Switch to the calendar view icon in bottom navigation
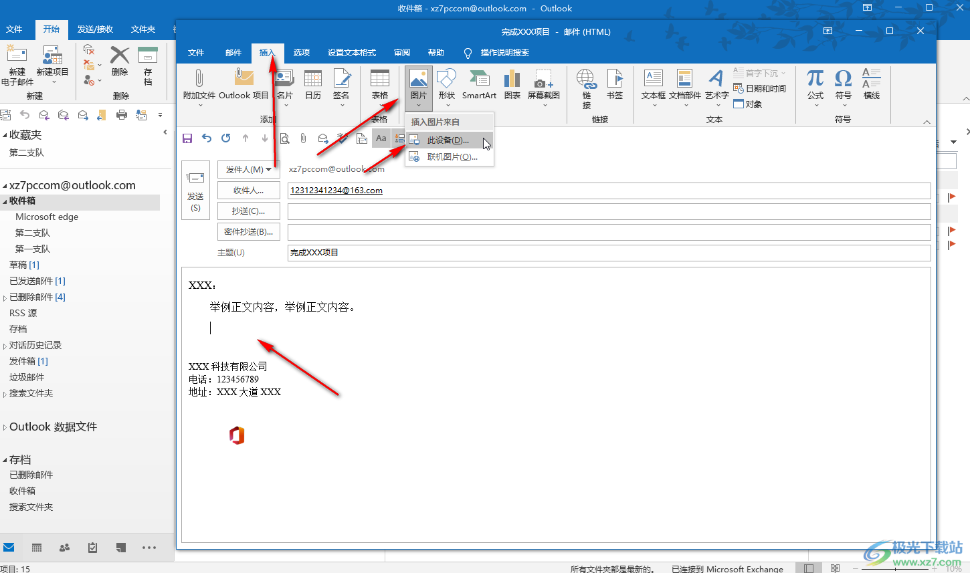 pyautogui.click(x=37, y=548)
